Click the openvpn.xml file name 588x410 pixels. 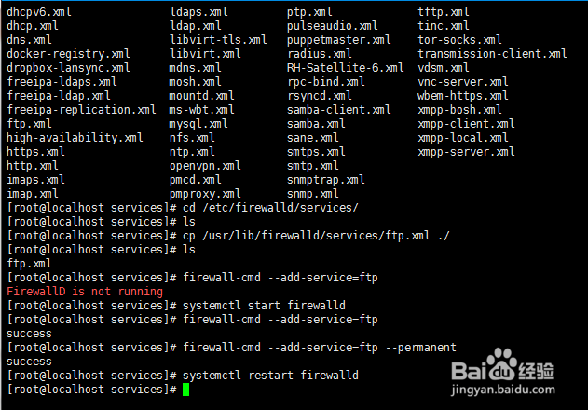pyautogui.click(x=205, y=166)
